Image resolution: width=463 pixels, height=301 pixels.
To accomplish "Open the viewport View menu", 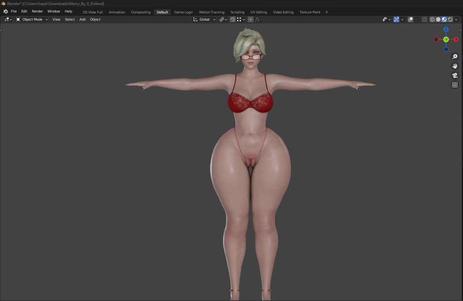I will 56,19.
